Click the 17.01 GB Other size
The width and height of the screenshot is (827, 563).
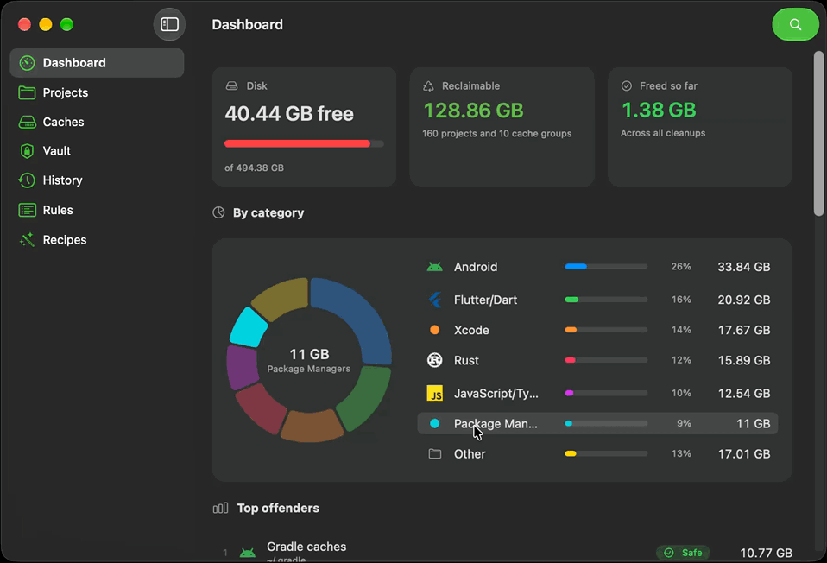(743, 454)
